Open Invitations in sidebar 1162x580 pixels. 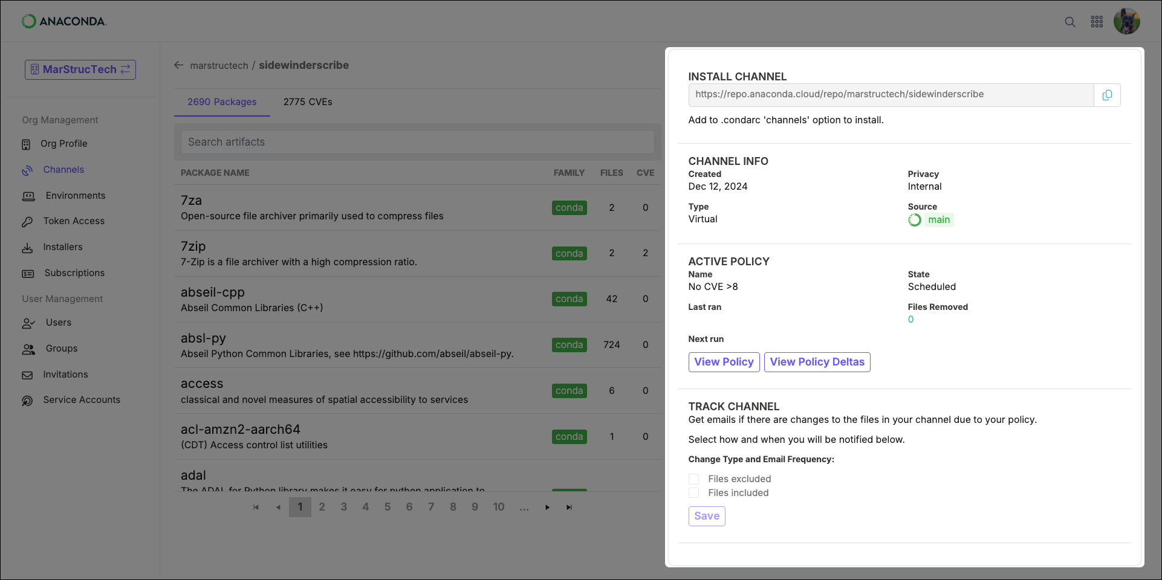65,375
